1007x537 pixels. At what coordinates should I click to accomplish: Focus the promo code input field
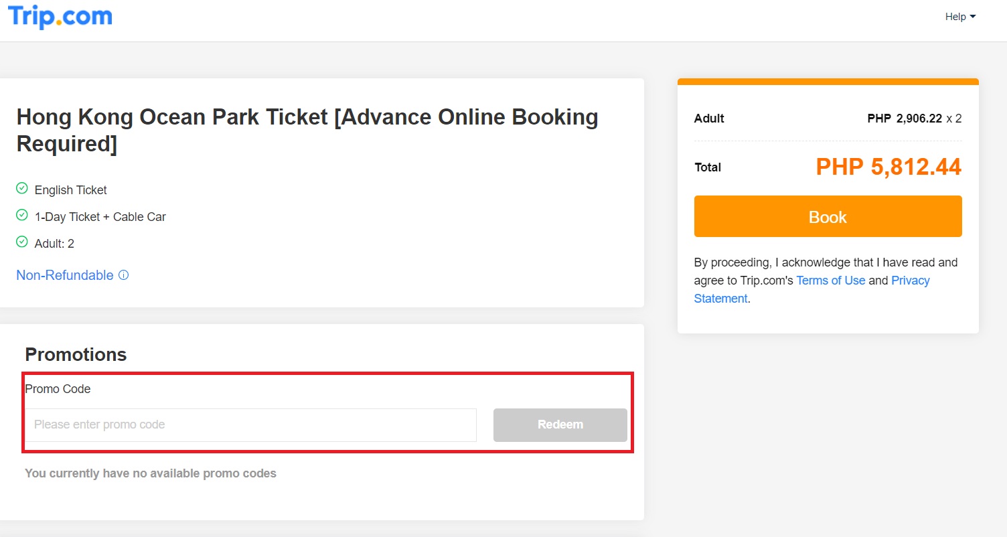coord(250,425)
